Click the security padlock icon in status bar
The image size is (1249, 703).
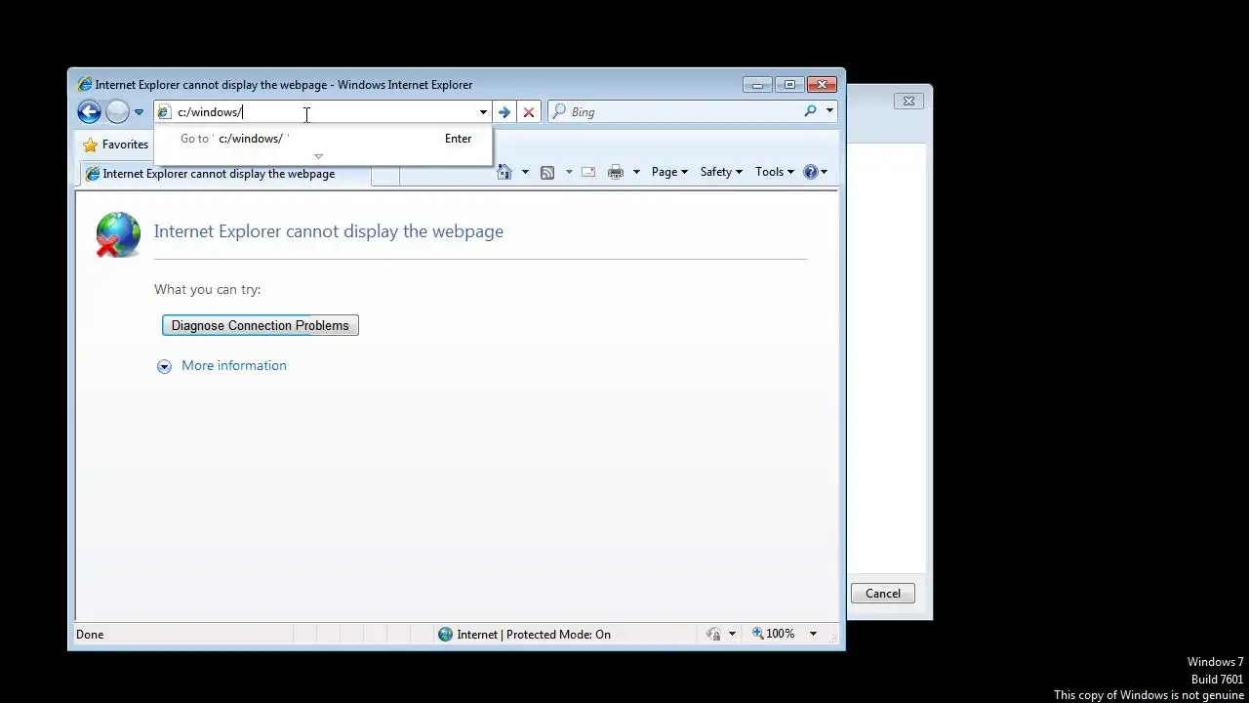(713, 634)
